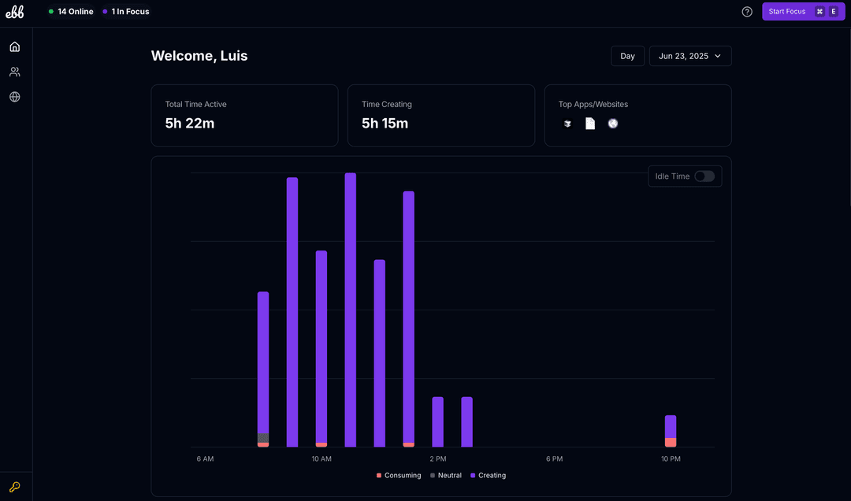Click the globe icon in the sidebar

[15, 97]
